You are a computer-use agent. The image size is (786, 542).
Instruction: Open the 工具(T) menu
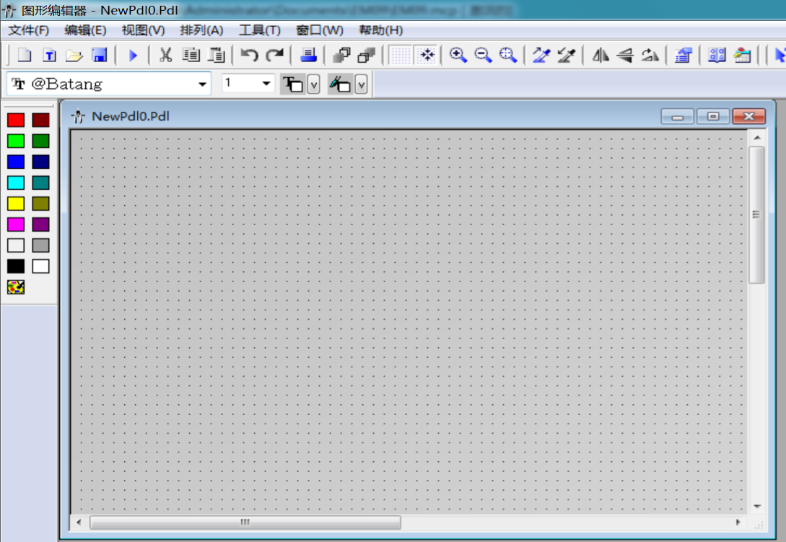259,30
